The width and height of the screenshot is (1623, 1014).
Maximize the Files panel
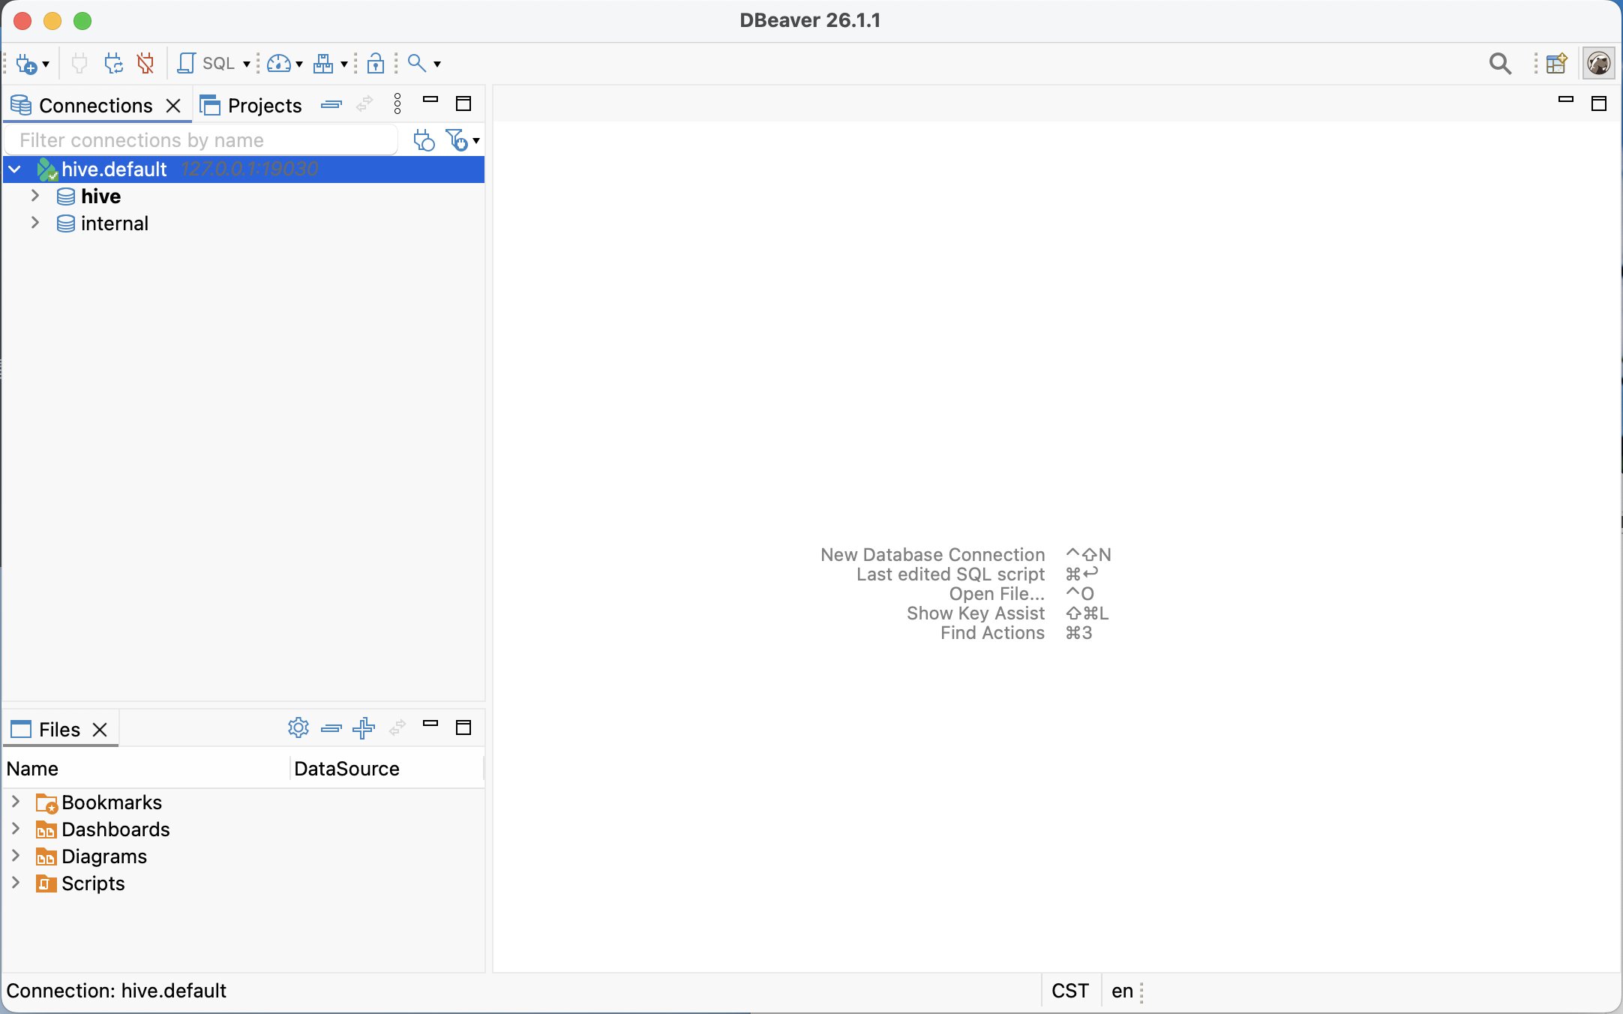click(463, 727)
